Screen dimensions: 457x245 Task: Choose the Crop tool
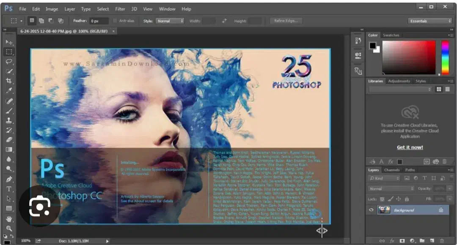click(9, 81)
